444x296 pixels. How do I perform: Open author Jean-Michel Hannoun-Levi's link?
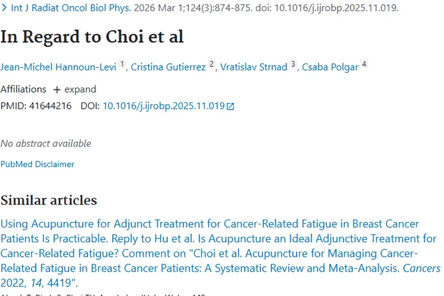tap(58, 67)
